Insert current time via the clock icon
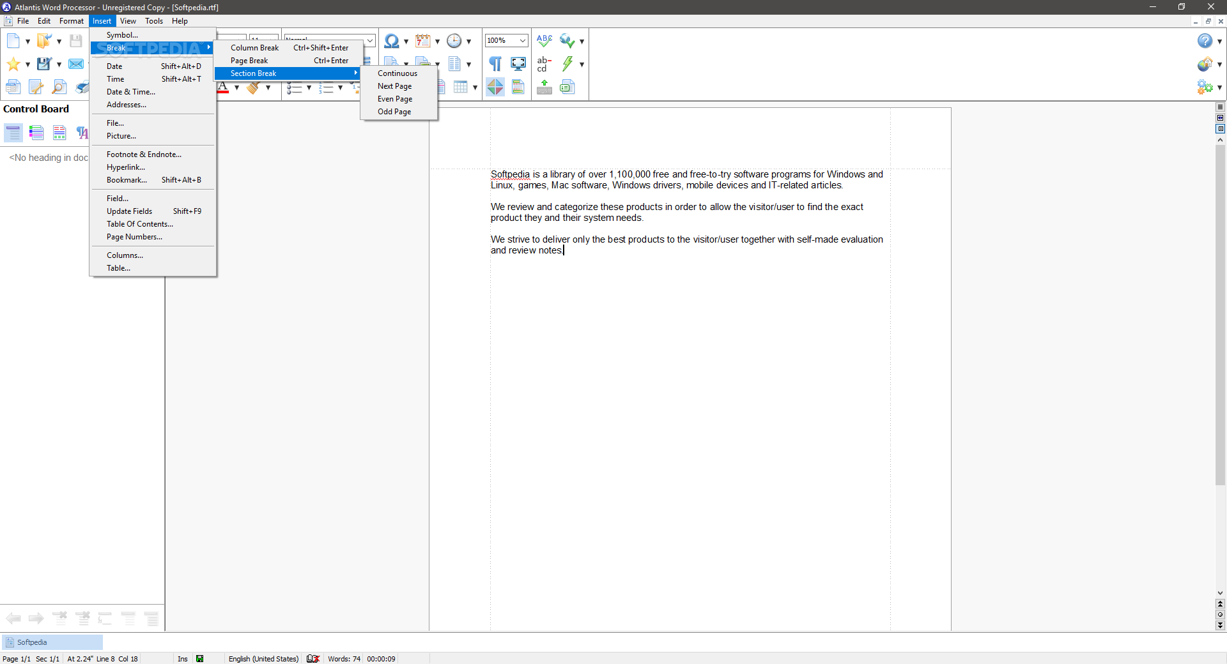 pos(454,40)
